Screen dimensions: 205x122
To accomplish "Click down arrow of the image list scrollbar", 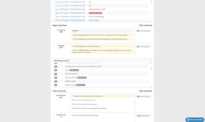I will point(151,21).
